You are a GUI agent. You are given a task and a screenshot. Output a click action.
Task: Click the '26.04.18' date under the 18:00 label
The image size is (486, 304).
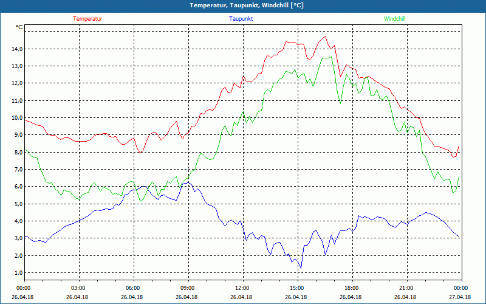pos(351,297)
